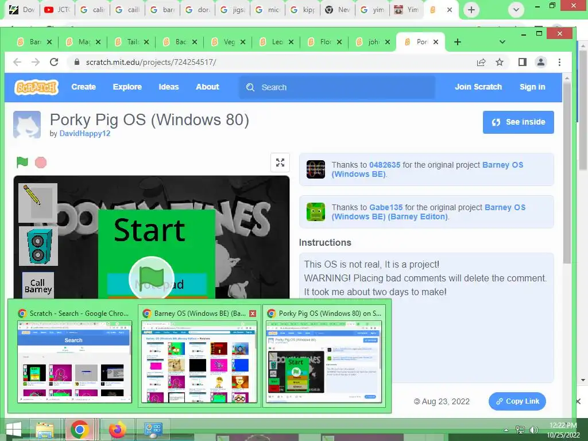The image size is (588, 441).
Task: Click the volume icon in the system tray
Action: click(x=533, y=430)
